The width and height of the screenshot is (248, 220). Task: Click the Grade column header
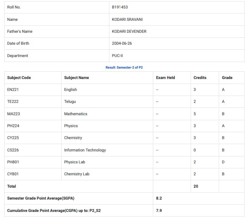227,78
